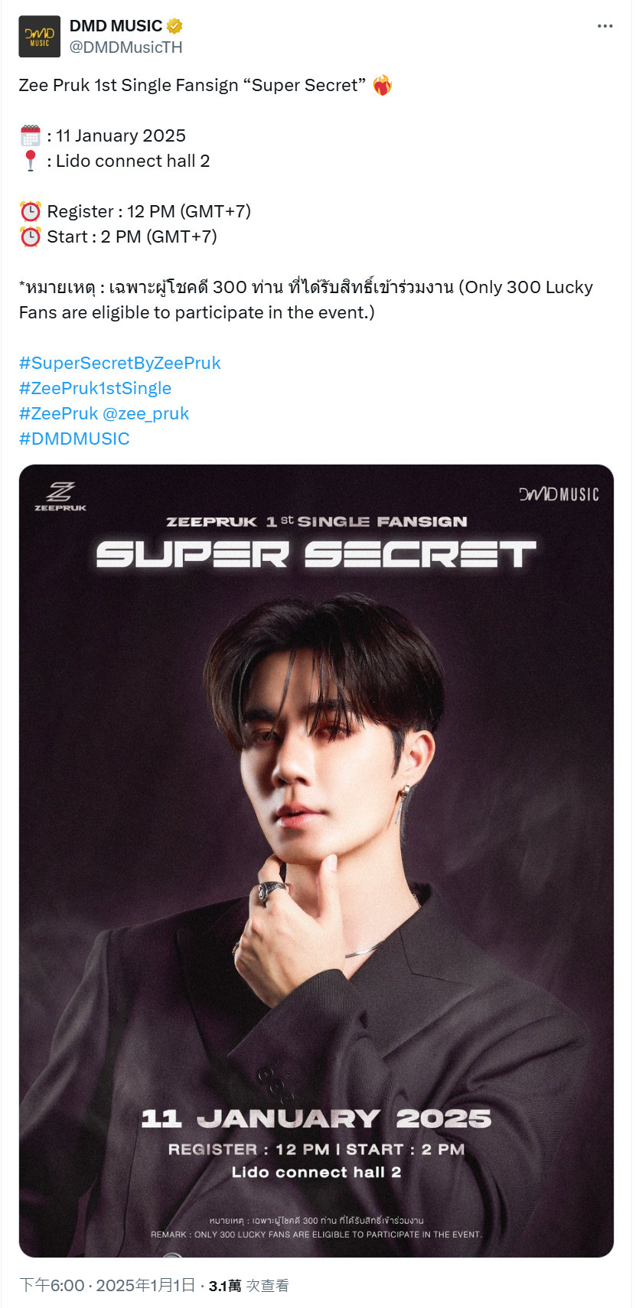The height and width of the screenshot is (1308, 639).
Task: Click the calendar emoji beside the date
Action: pos(30,136)
